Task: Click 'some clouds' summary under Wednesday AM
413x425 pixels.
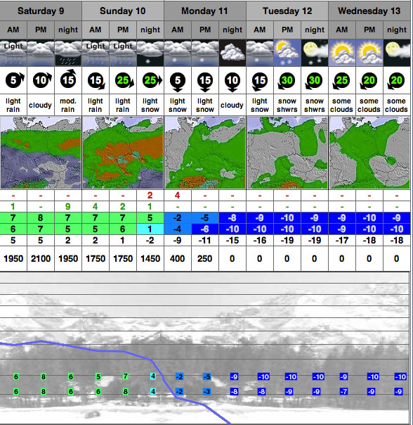Action: (342, 105)
